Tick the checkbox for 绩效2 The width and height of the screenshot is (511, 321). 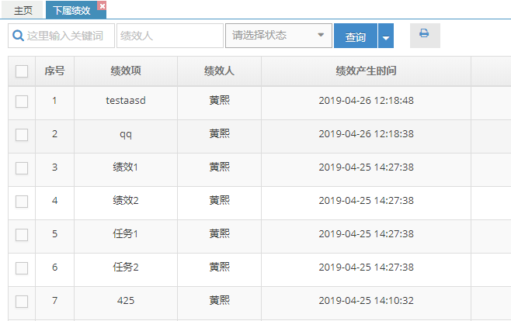22,202
